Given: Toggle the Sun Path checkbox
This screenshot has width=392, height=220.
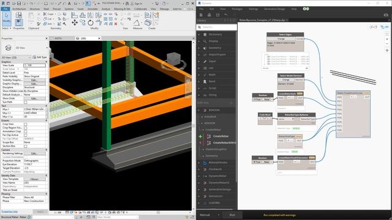Looking at the screenshot, I should [26, 102].
